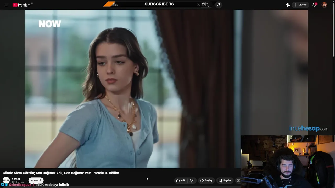Open the clip scissors tool
Image resolution: width=335 pixels, height=188 pixels.
[238, 180]
